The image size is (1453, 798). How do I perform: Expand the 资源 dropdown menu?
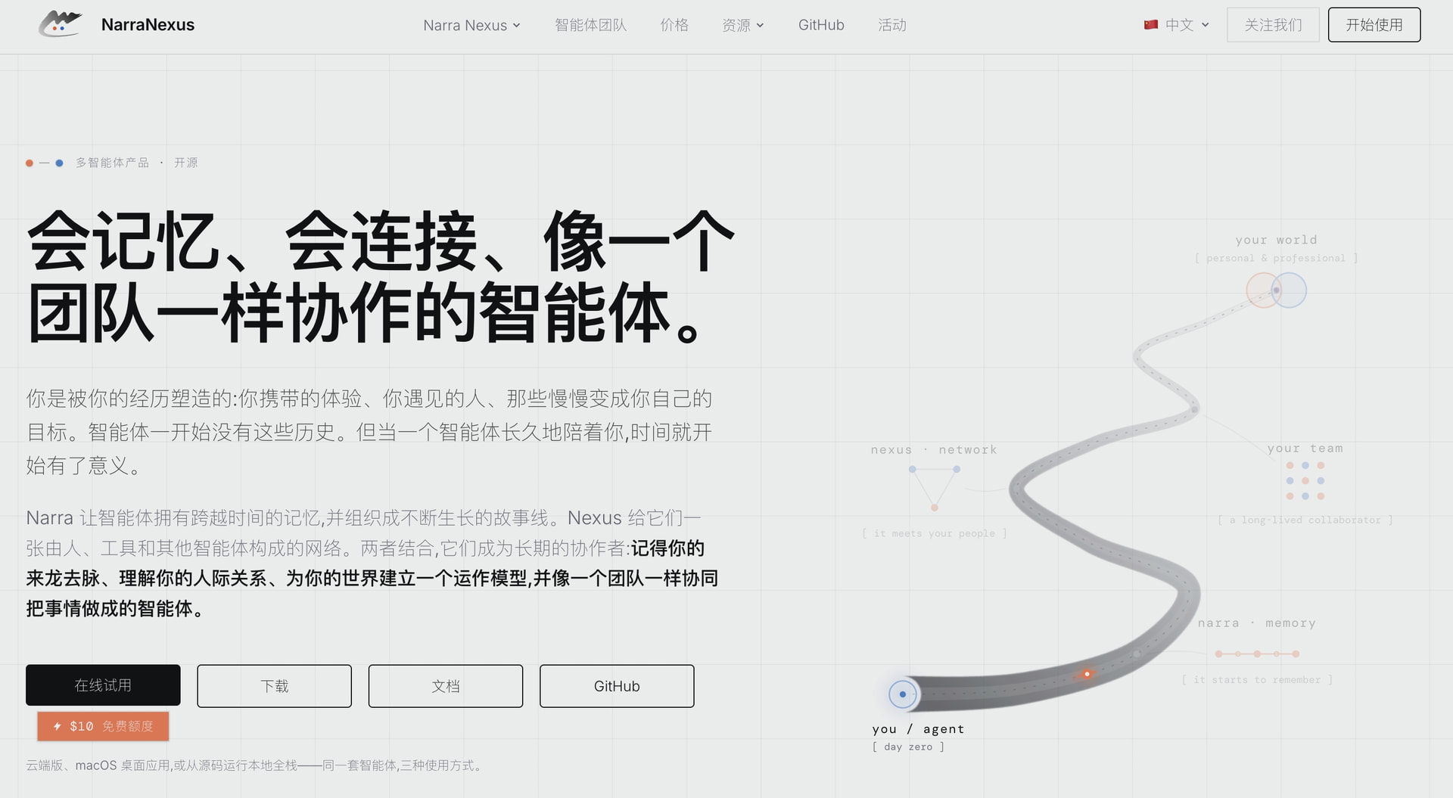click(x=743, y=25)
